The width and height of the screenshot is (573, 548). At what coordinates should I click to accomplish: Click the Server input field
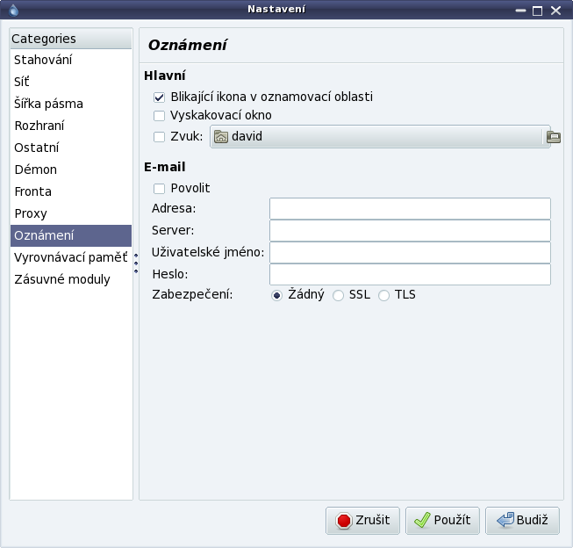pyautogui.click(x=410, y=230)
